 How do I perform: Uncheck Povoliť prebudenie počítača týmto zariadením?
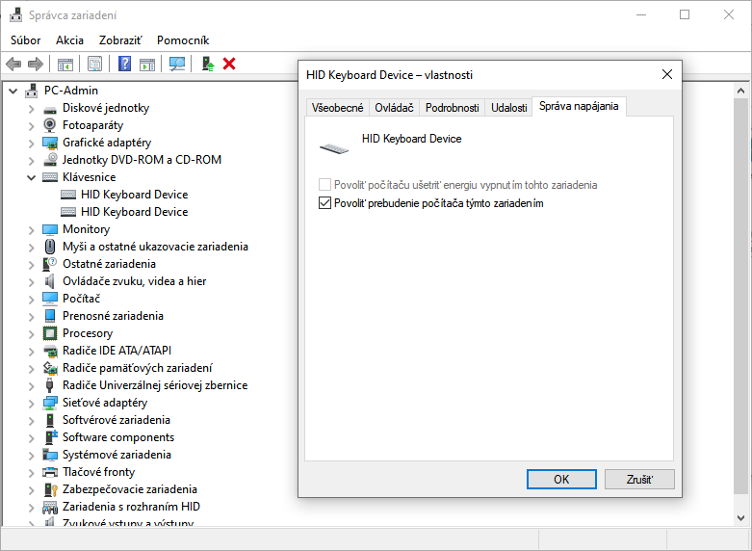coord(324,203)
